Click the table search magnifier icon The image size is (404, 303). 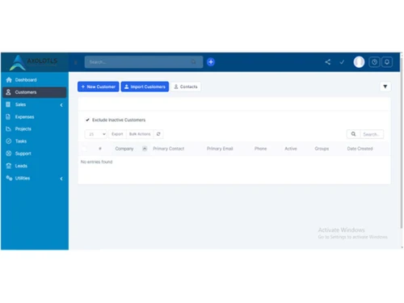(353, 134)
